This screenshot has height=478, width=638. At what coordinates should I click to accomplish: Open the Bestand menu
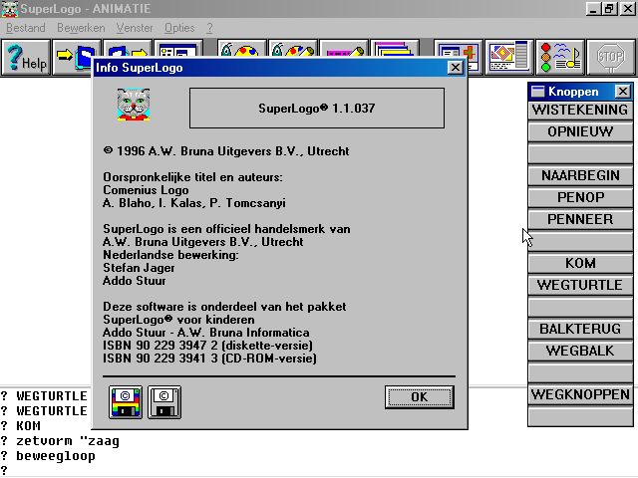click(26, 28)
